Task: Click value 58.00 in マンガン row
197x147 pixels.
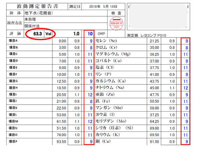Action: [x=154, y=108]
